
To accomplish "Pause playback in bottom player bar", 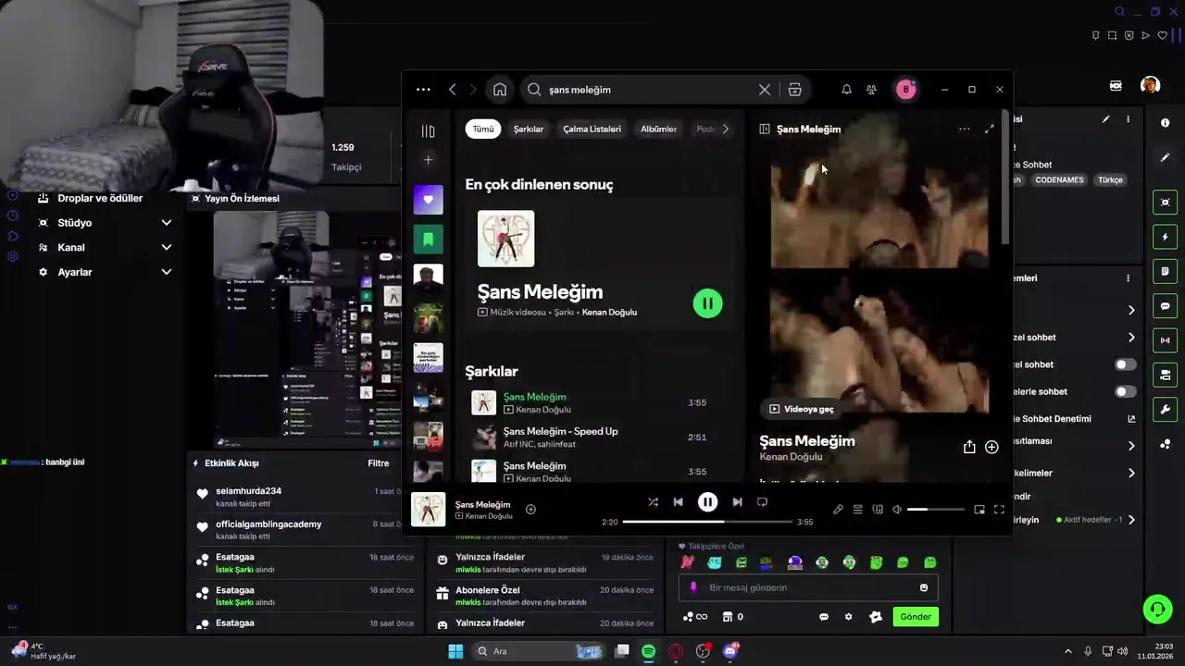I will coord(707,502).
